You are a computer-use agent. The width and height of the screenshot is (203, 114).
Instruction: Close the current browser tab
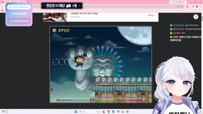[x=24, y=2]
